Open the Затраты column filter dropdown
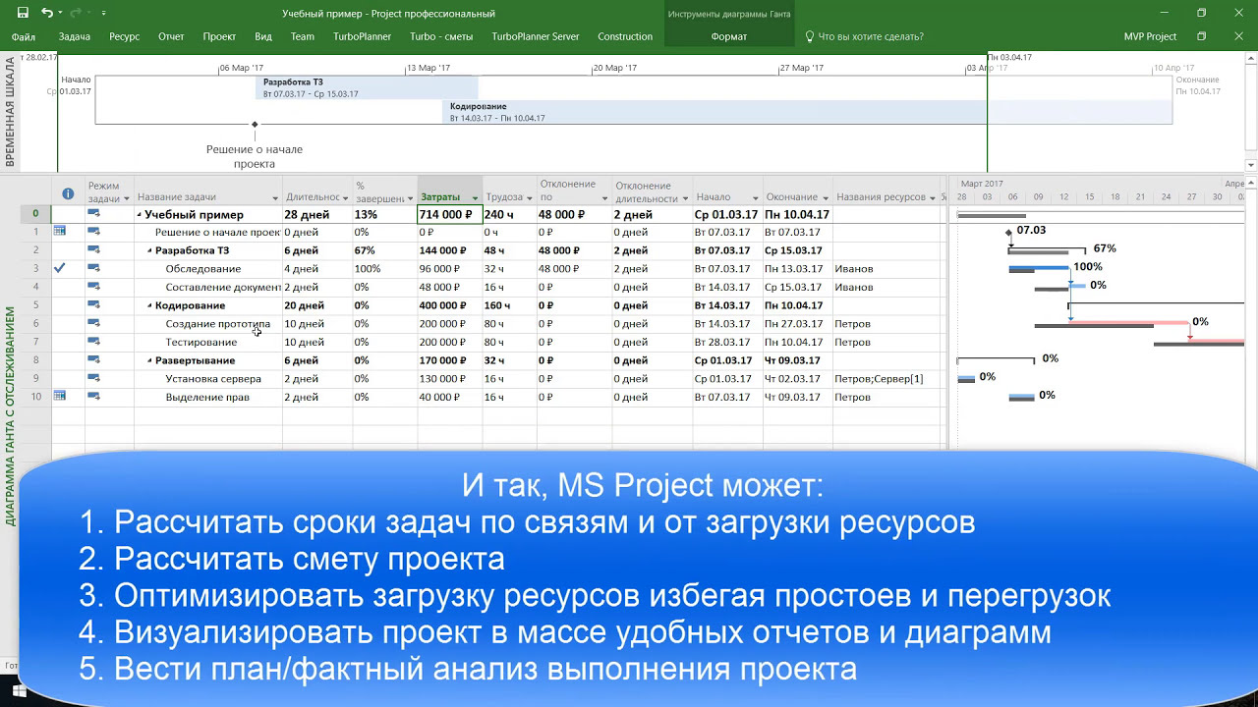1258x707 pixels. tap(475, 198)
